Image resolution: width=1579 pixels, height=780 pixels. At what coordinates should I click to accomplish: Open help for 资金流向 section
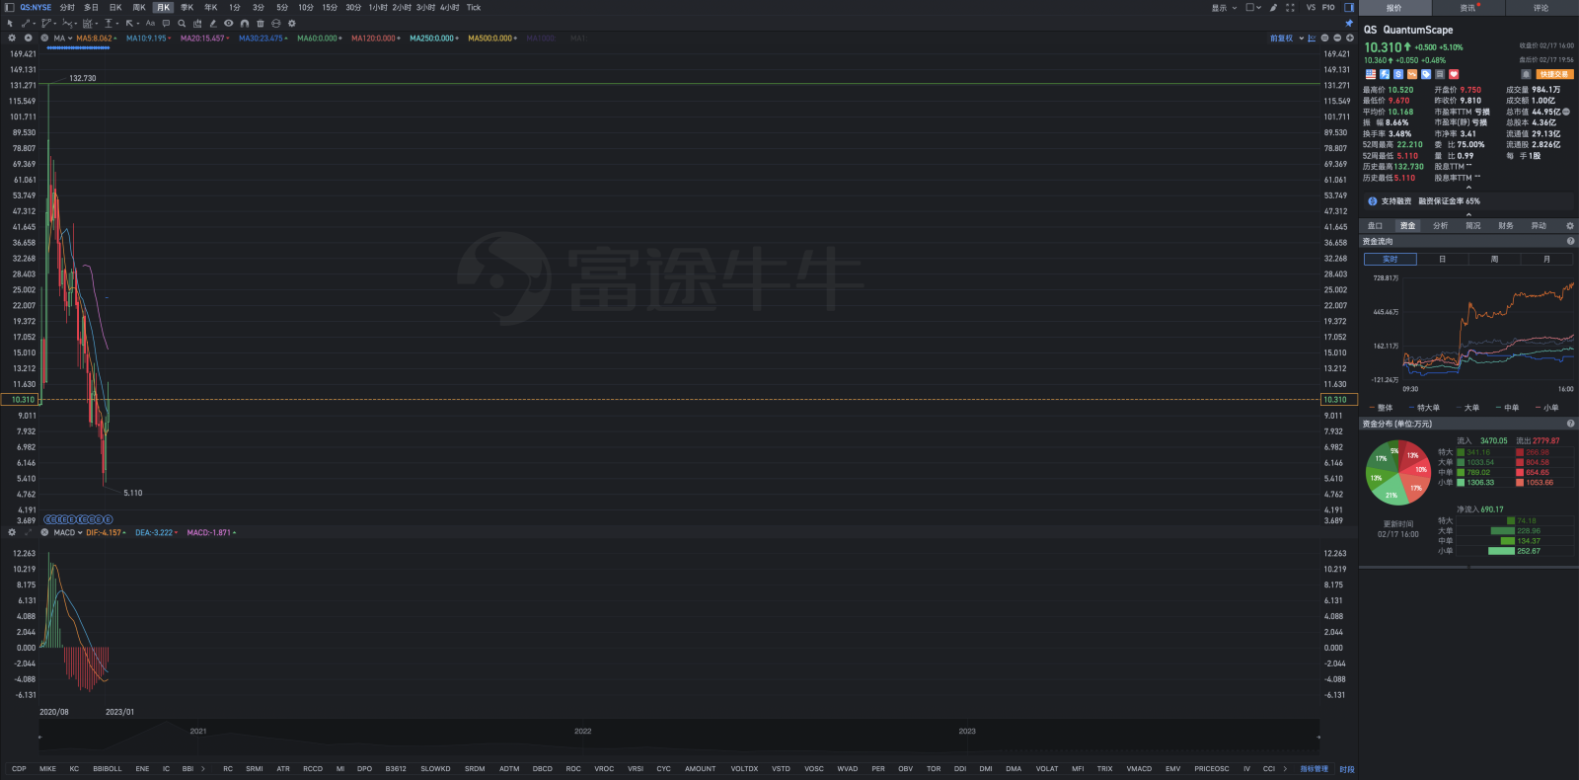click(x=1570, y=241)
